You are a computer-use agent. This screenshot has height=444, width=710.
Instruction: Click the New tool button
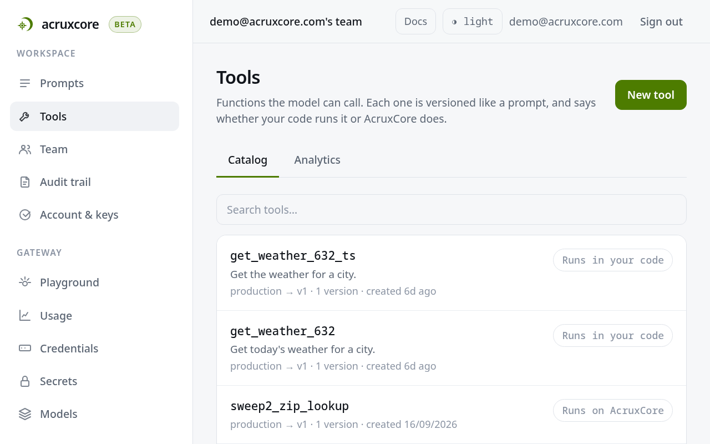[x=651, y=95]
